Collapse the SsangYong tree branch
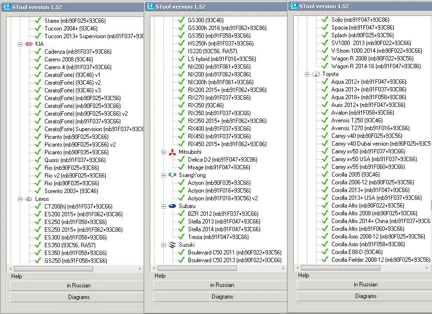Screen dimensions: 432x314 pyautogui.click(x=164, y=175)
